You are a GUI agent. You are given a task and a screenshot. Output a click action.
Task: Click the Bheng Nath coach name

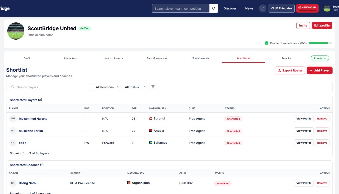pos(27,183)
